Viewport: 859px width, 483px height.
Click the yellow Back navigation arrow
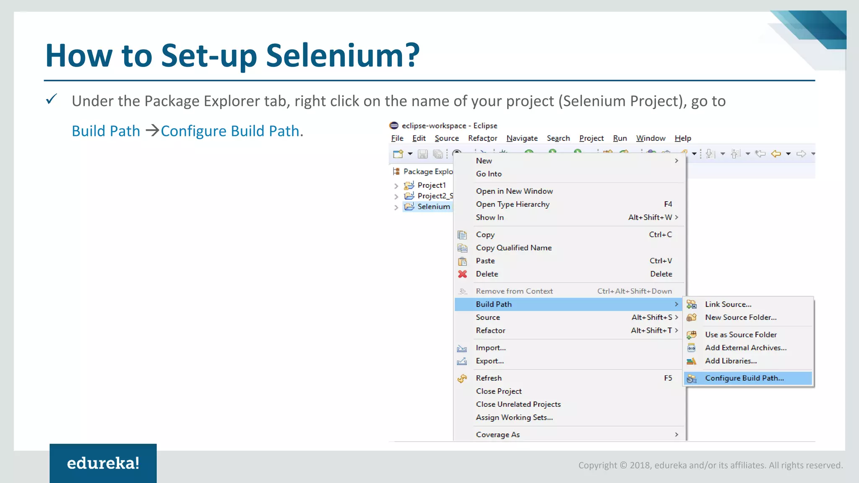pos(776,154)
